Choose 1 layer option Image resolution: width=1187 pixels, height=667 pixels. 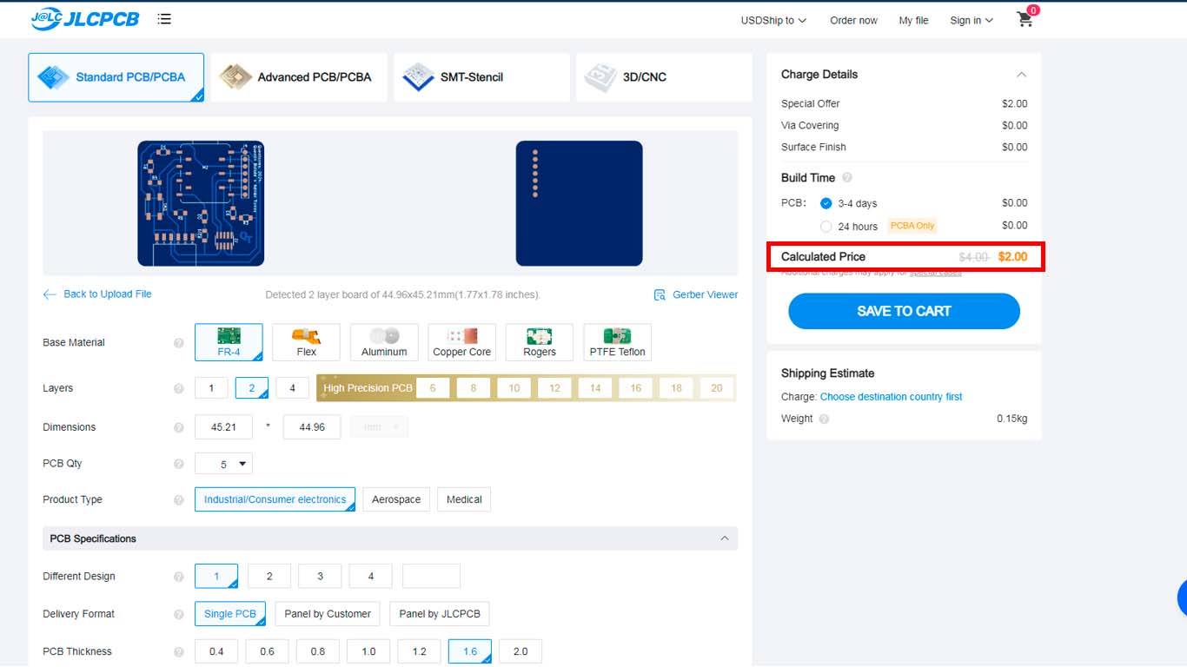pos(211,388)
